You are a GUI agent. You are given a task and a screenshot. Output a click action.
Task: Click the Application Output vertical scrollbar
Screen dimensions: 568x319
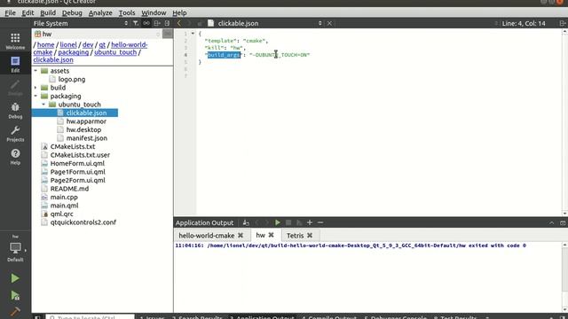tap(564, 277)
